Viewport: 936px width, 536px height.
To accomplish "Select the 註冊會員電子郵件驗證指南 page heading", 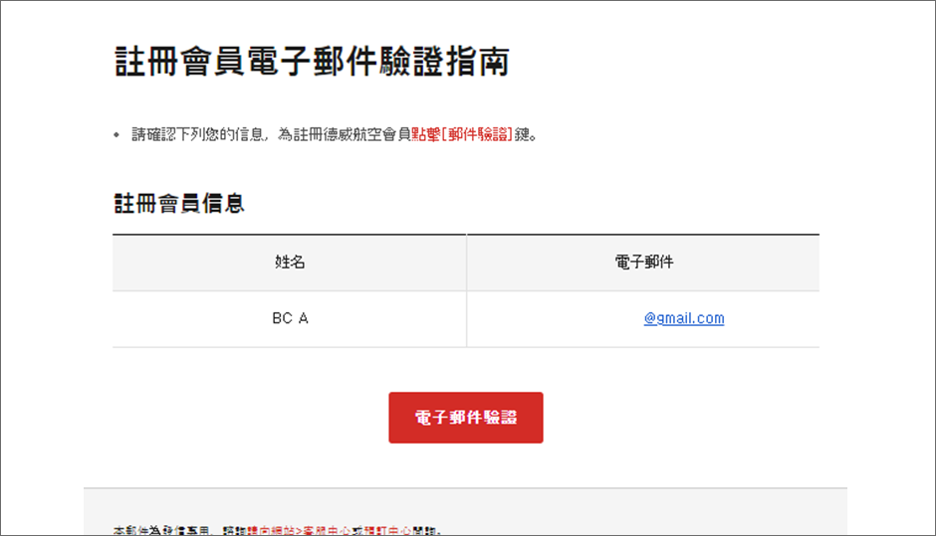I will (x=311, y=62).
